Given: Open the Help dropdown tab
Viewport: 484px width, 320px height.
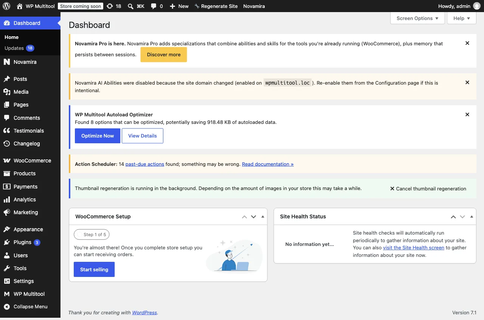Looking at the screenshot, I should (462, 18).
